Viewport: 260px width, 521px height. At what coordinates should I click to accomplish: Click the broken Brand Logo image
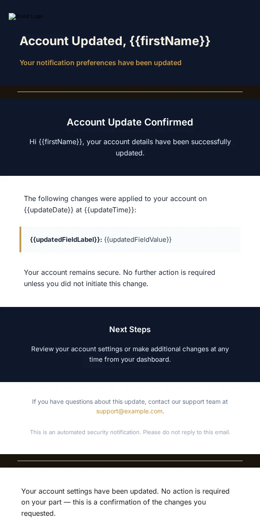pos(26,16)
